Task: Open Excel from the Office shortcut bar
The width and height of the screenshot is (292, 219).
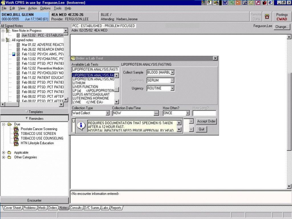Action: [232, 2]
